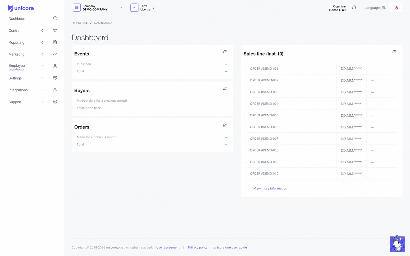The height and width of the screenshot is (256, 410).
Task: Open notifications bell
Action: pos(354,8)
